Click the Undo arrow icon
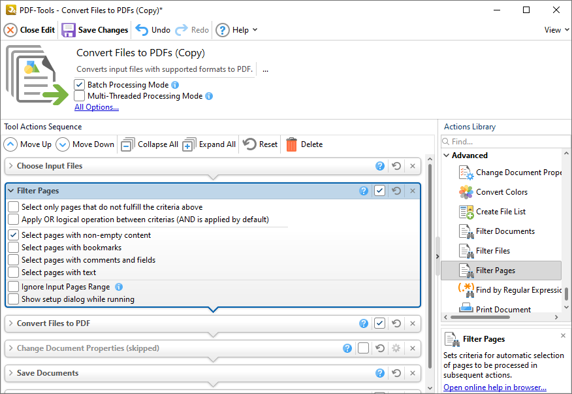 142,30
